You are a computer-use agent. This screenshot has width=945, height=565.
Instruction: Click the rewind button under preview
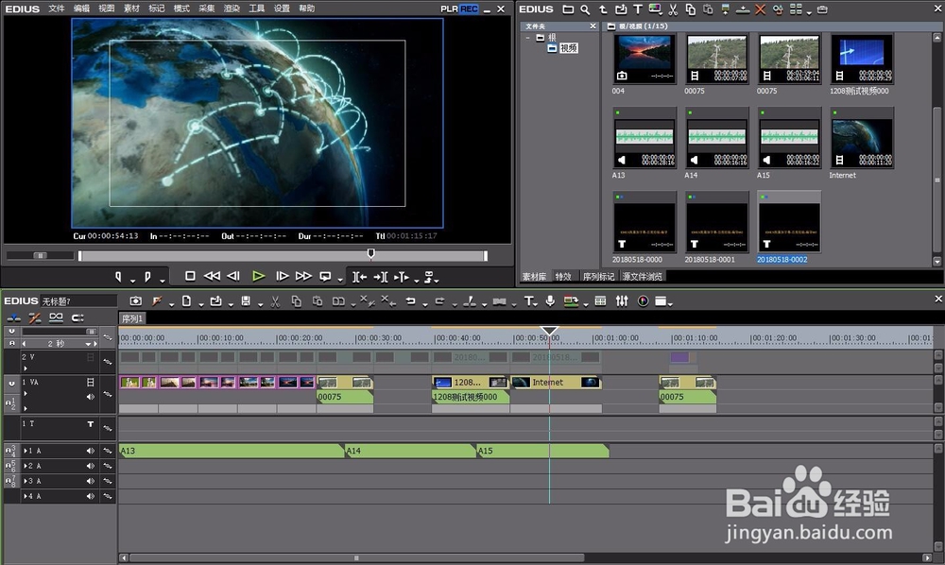(x=212, y=276)
